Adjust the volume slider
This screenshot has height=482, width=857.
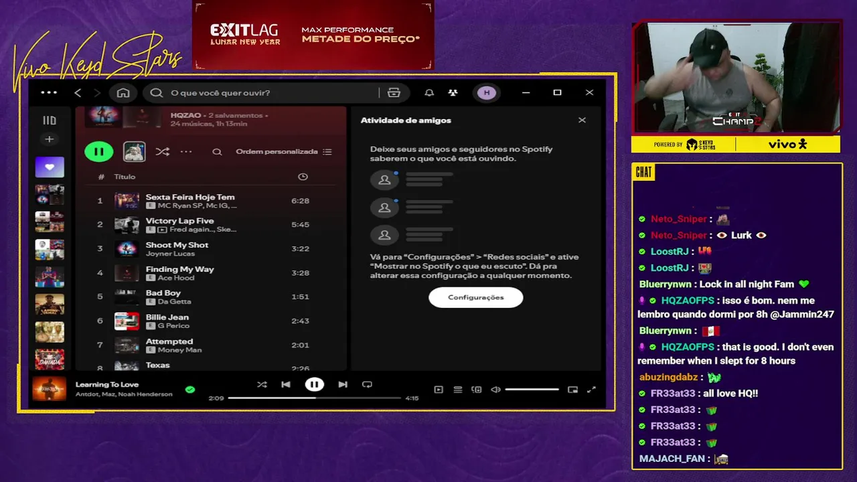[x=532, y=390]
